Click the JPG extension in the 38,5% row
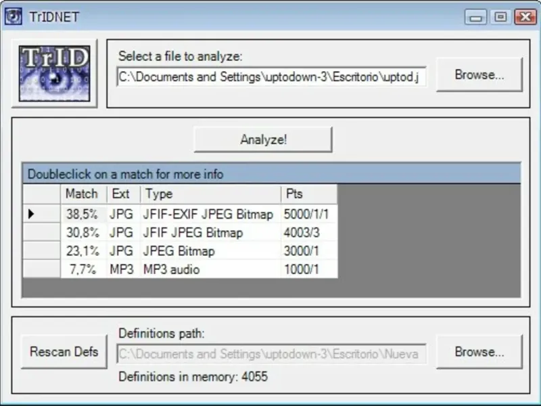Viewport: 541px width, 406px height. pyautogui.click(x=124, y=214)
